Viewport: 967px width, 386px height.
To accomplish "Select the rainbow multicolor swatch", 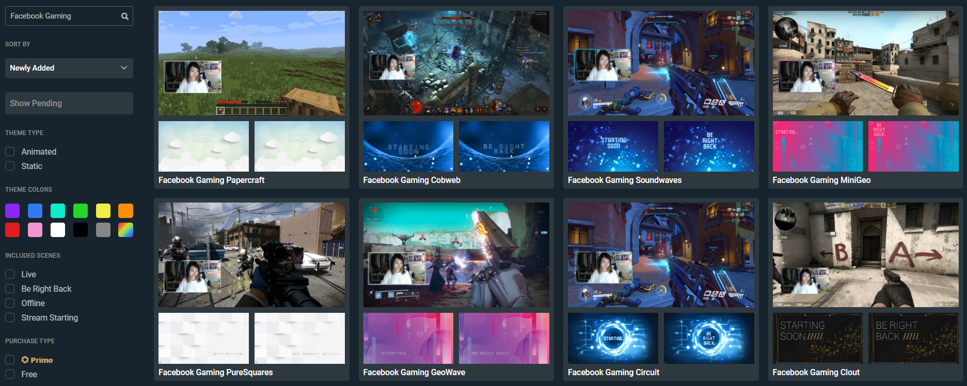I will pyautogui.click(x=125, y=230).
